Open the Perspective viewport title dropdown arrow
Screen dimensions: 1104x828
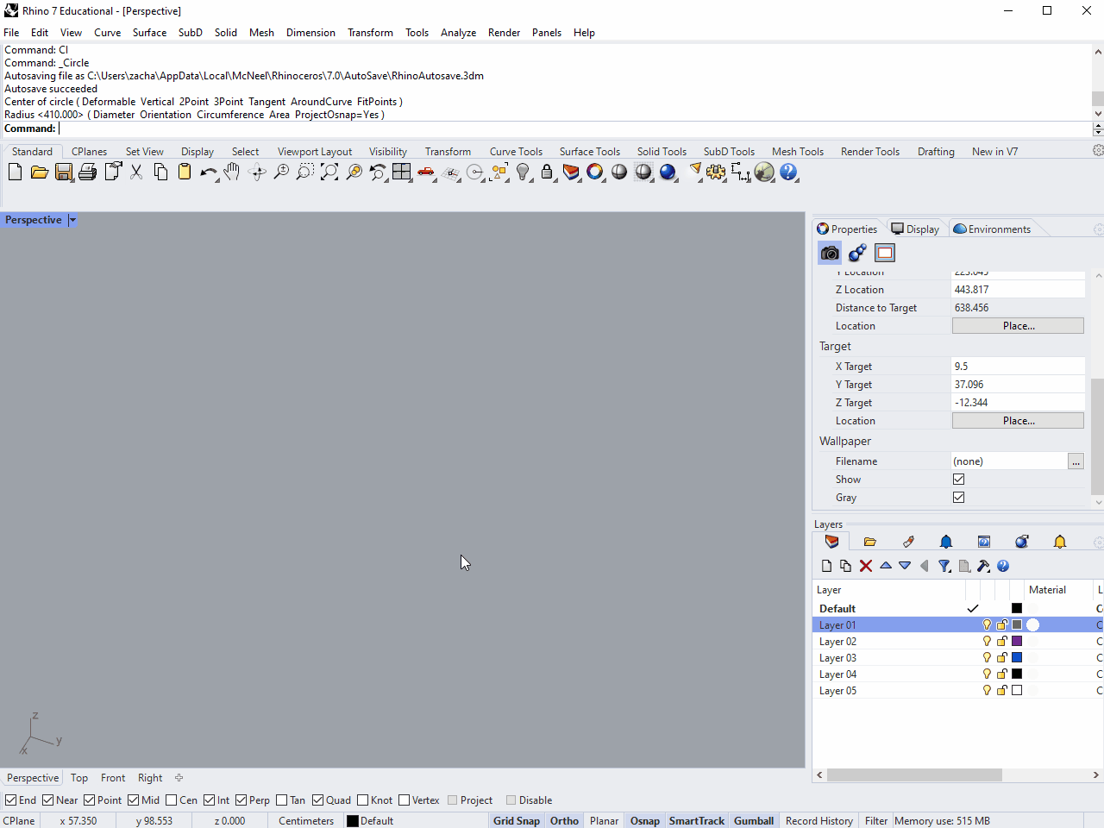[72, 220]
